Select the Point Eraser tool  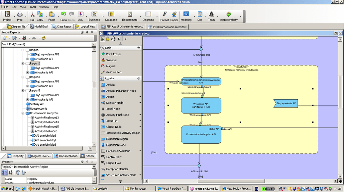pyautogui.click(x=111, y=54)
